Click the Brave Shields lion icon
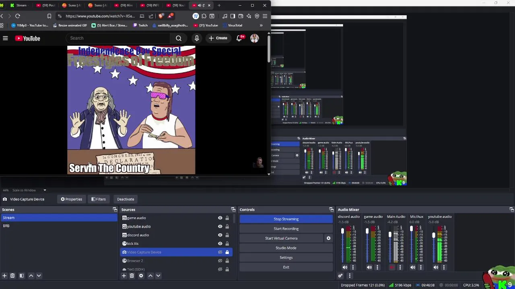515x289 pixels. (161, 16)
